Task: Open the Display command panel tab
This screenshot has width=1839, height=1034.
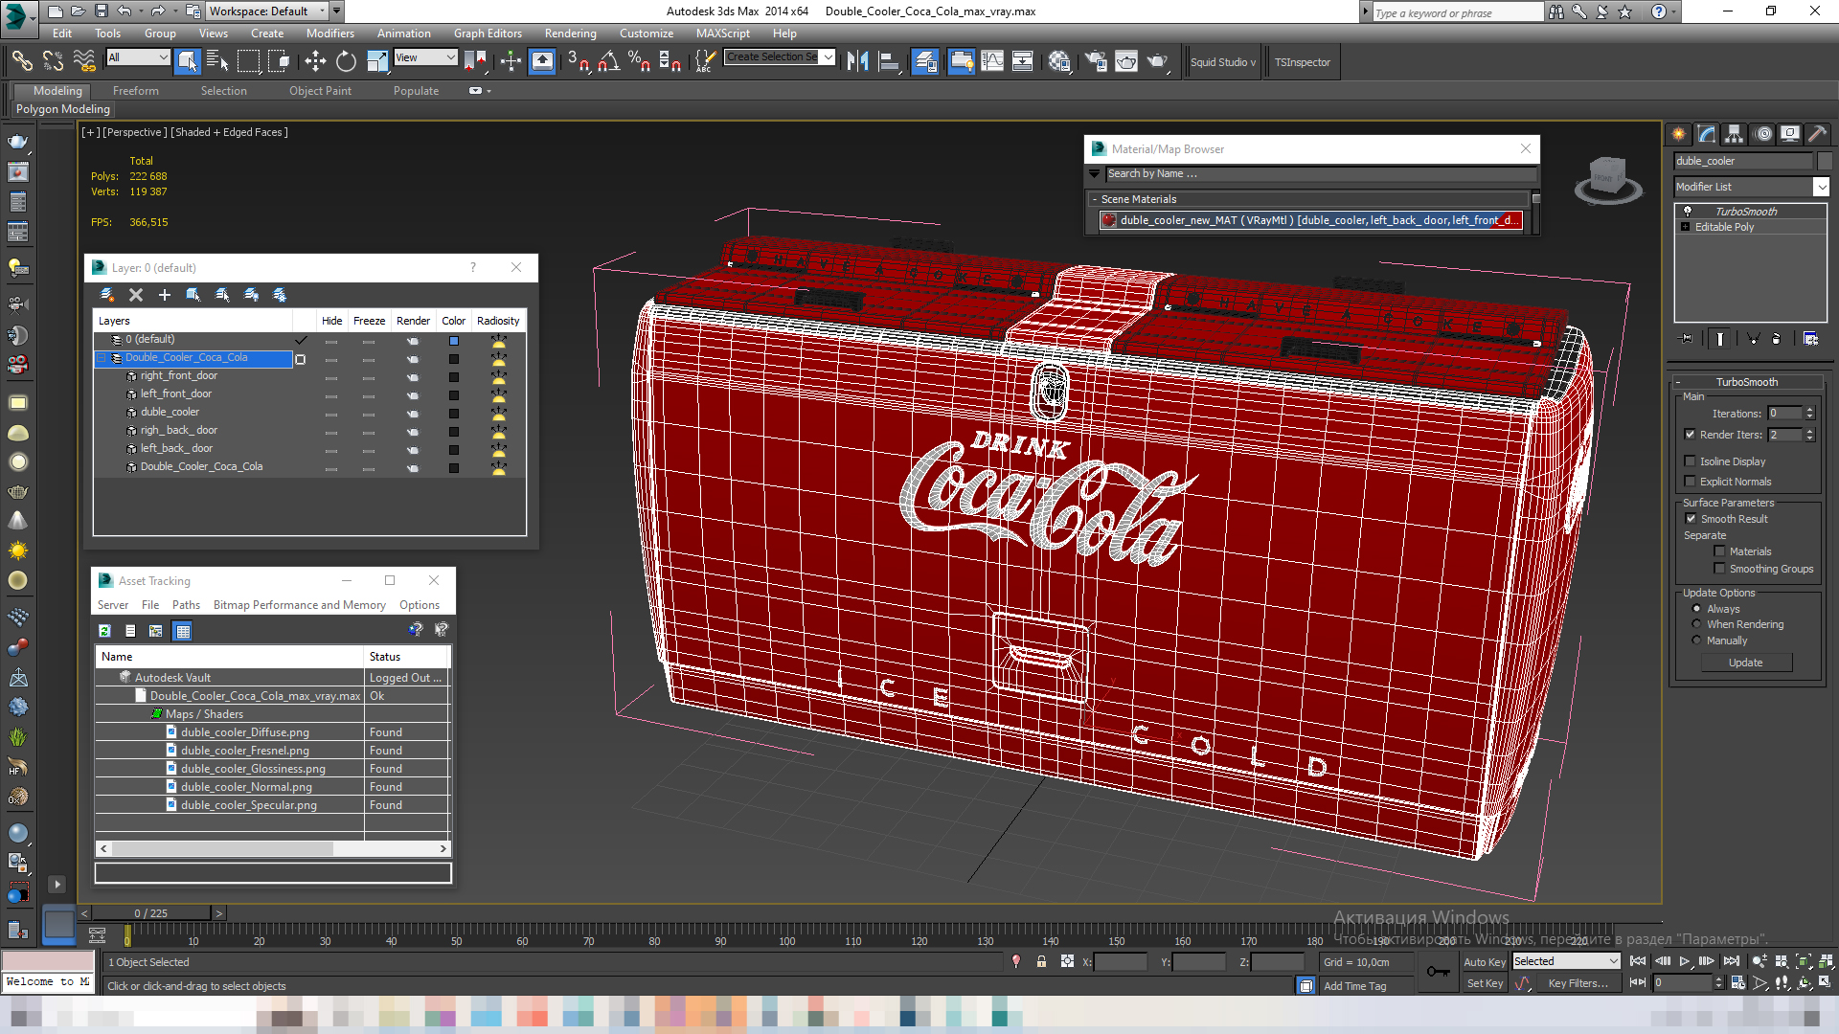Action: (x=1789, y=134)
